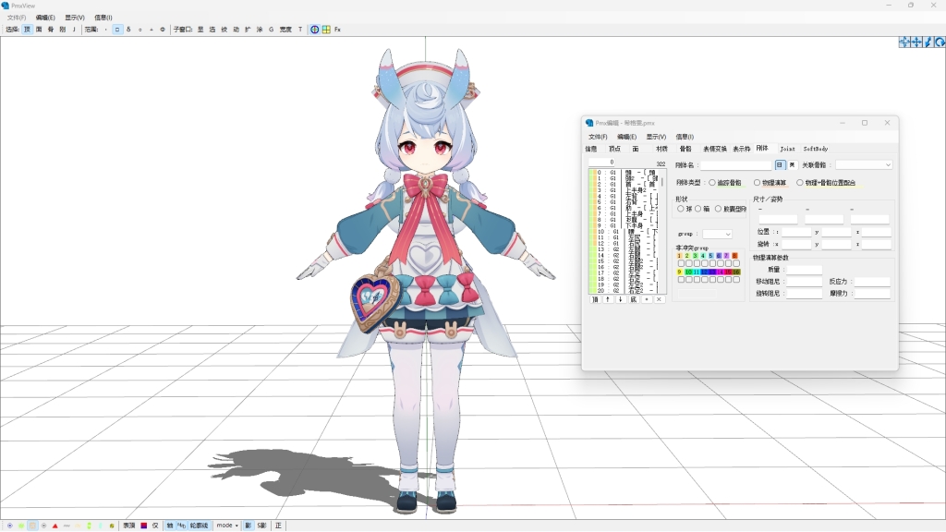Open 编辑(E) menu in Pmx编辑 window
The width and height of the screenshot is (946, 532).
[627, 137]
